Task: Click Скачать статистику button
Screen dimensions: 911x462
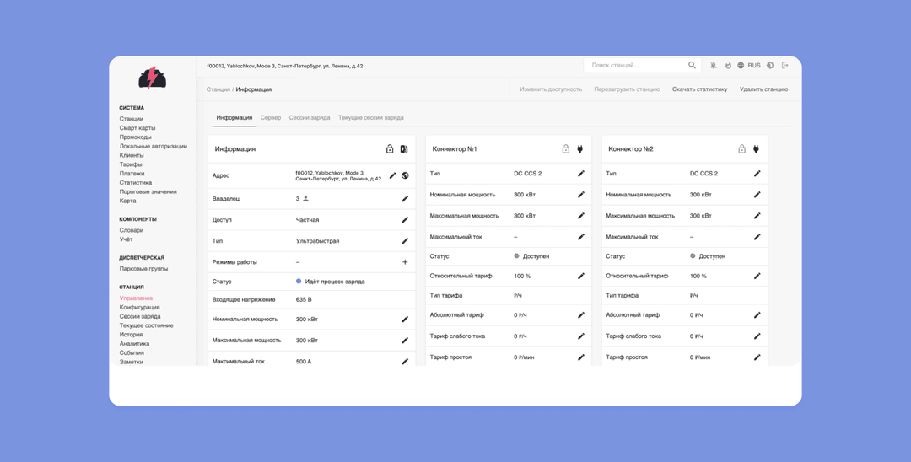Action: (699, 89)
